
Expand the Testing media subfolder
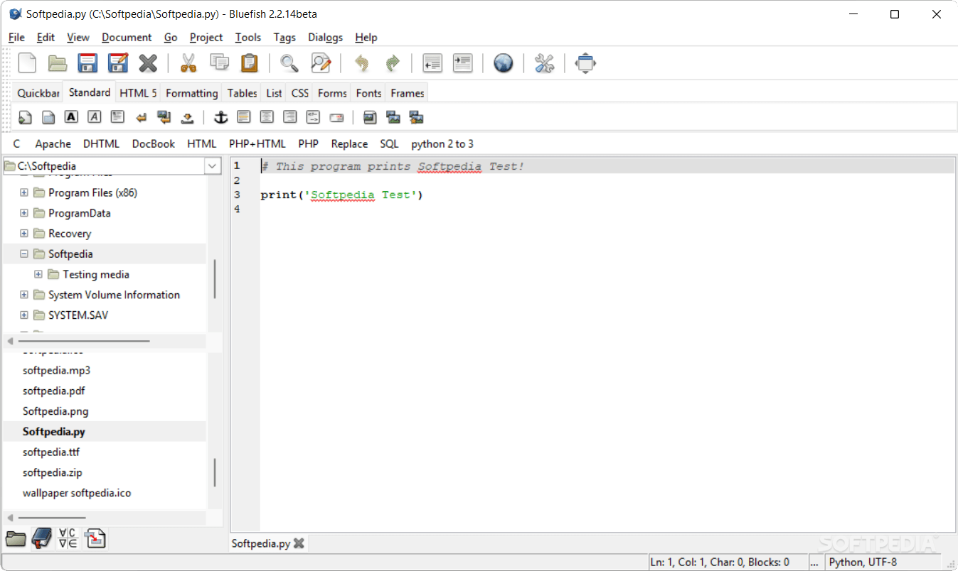38,274
